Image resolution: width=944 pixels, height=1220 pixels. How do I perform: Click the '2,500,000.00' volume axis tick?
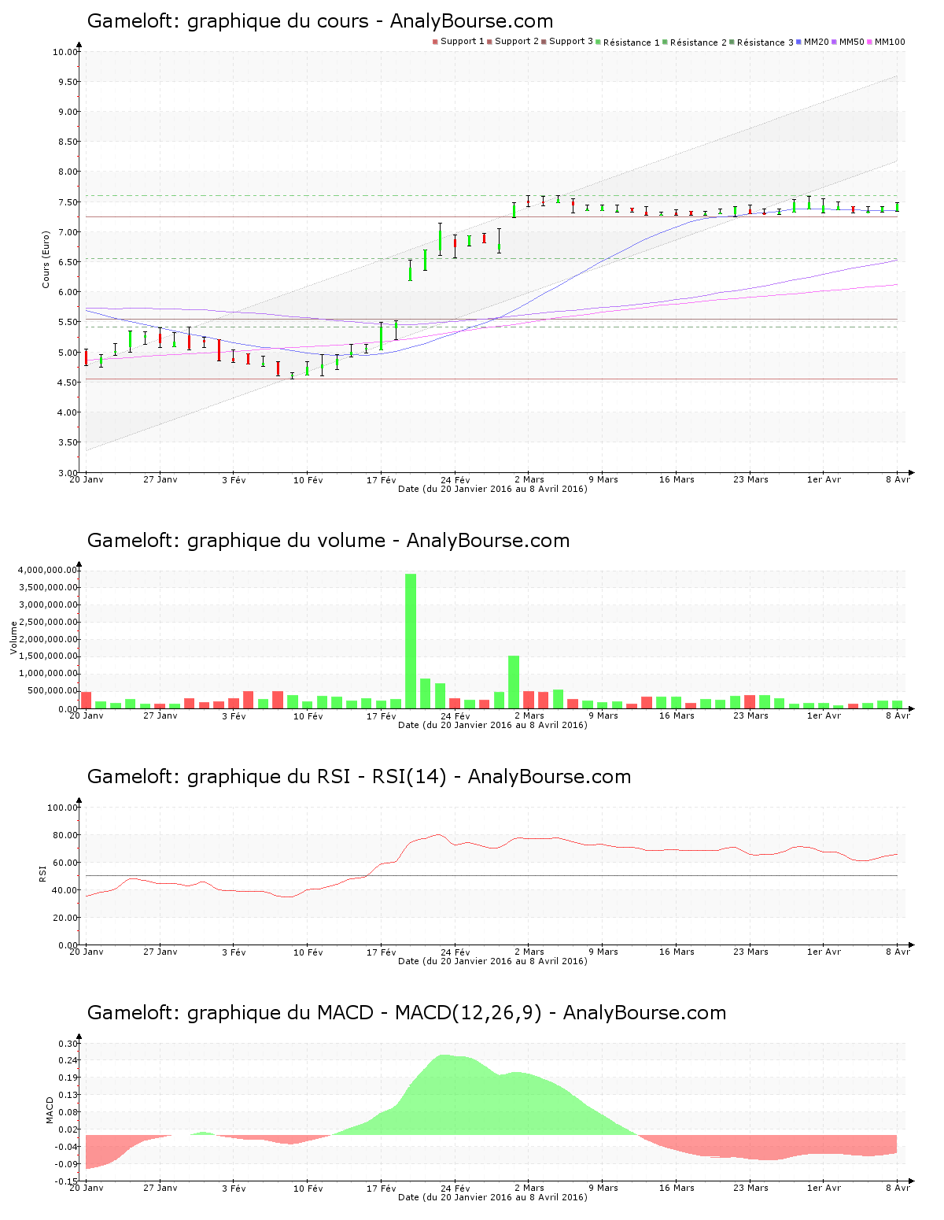pos(47,622)
